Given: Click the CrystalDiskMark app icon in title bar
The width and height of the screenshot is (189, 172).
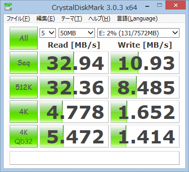Looking at the screenshot, I should (8, 7).
